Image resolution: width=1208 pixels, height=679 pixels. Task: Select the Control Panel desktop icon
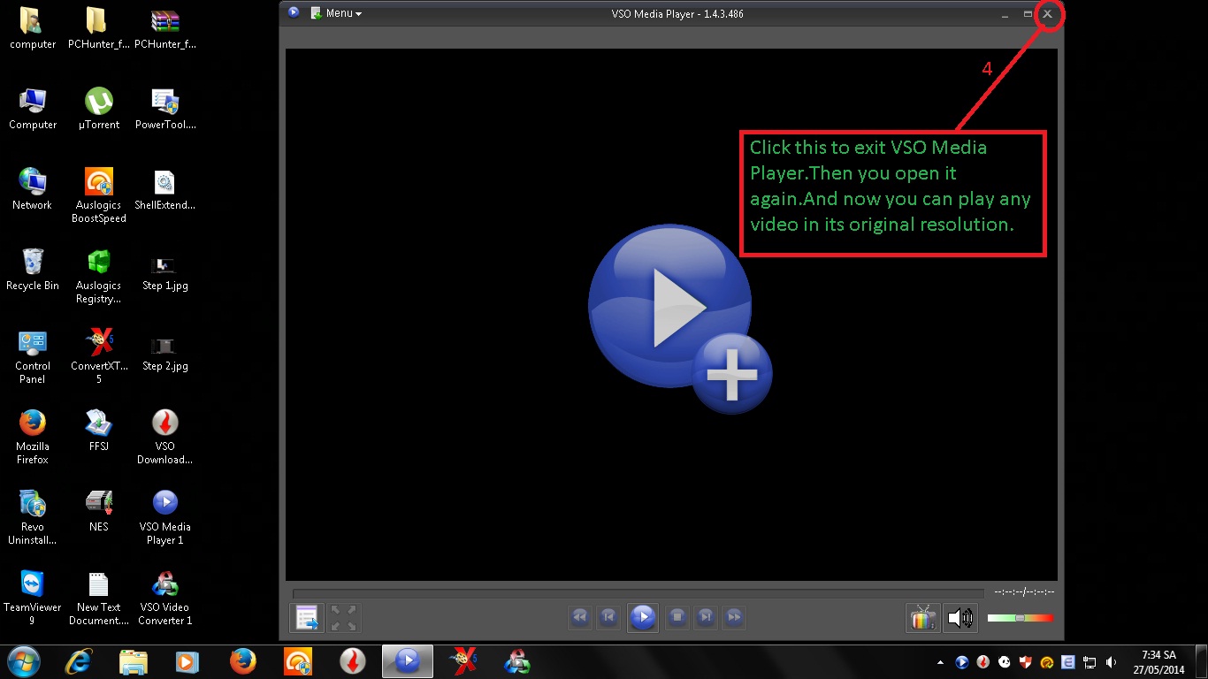pos(33,357)
